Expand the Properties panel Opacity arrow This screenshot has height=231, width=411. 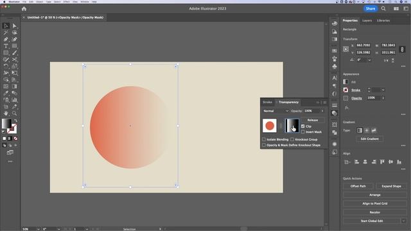pyautogui.click(x=383, y=98)
